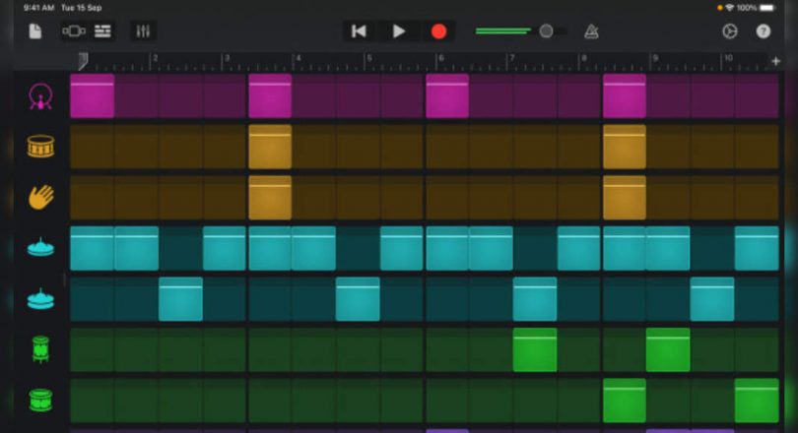Image resolution: width=798 pixels, height=433 pixels.
Task: Turn off the thirteenth low tom step
Action: point(625,401)
